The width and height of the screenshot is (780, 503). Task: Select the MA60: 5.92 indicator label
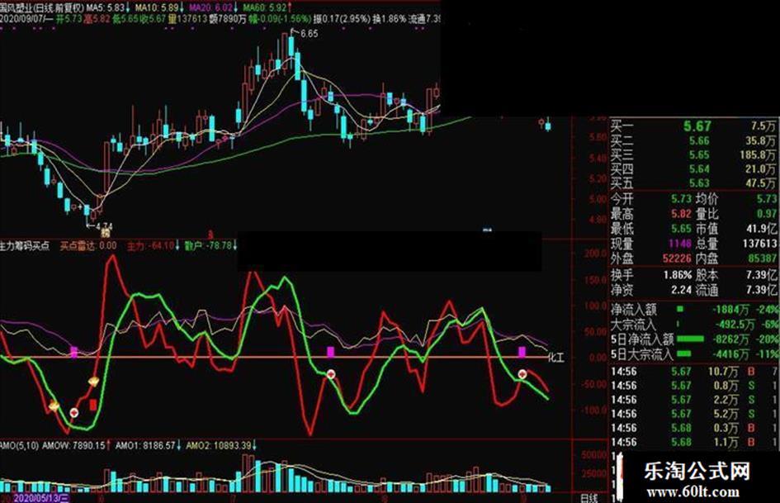click(267, 8)
